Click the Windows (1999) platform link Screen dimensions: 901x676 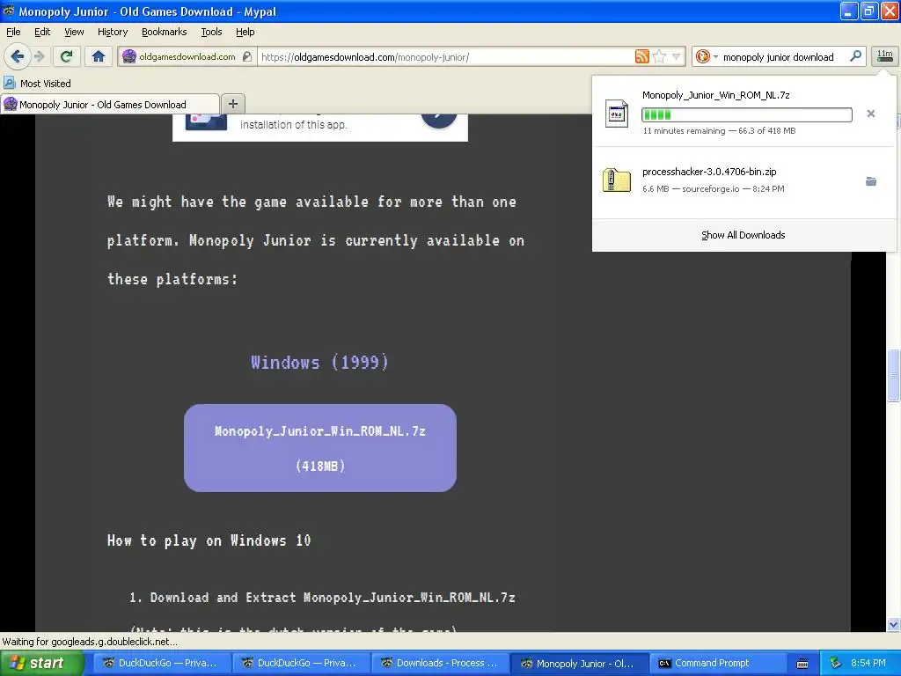(319, 362)
